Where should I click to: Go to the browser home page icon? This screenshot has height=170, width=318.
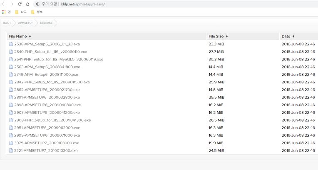click(28, 4)
